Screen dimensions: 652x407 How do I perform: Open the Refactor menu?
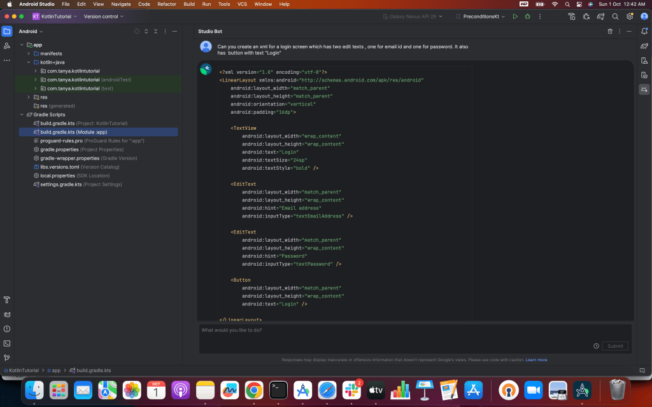point(167,4)
